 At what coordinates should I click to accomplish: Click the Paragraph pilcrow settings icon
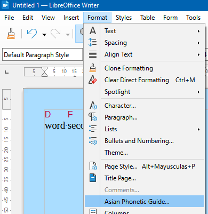pyautogui.click(x=93, y=117)
